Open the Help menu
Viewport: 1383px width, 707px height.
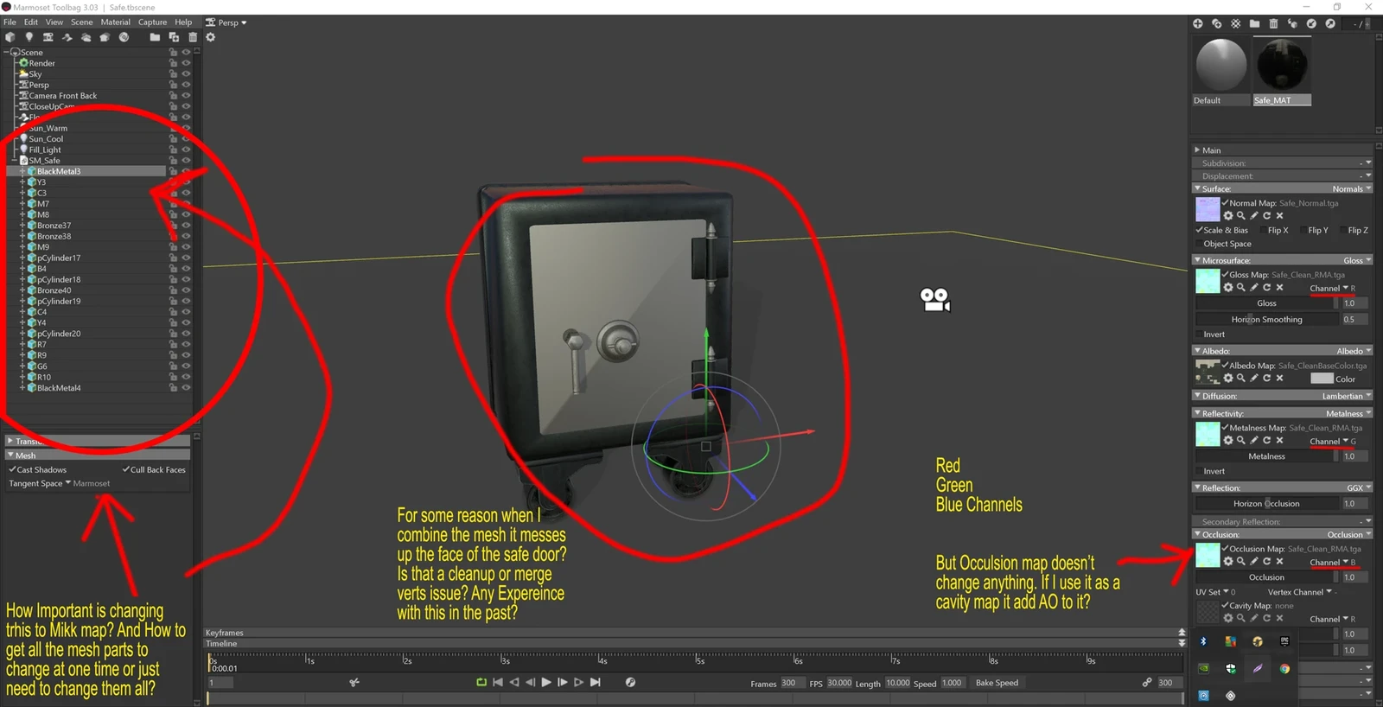(183, 22)
